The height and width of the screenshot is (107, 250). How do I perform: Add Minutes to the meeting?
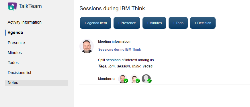[x=154, y=23]
